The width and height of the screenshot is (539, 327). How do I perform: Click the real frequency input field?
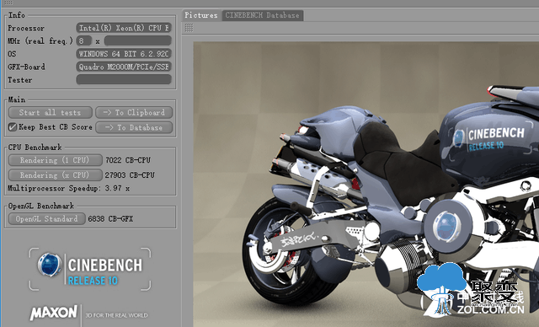138,41
